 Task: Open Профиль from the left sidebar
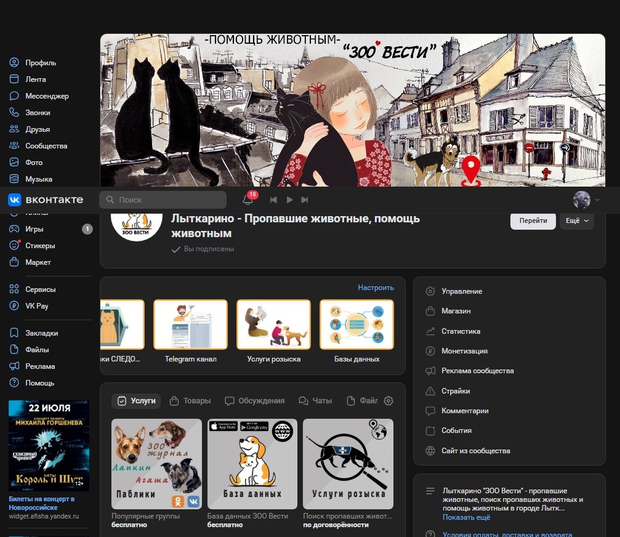(33, 62)
